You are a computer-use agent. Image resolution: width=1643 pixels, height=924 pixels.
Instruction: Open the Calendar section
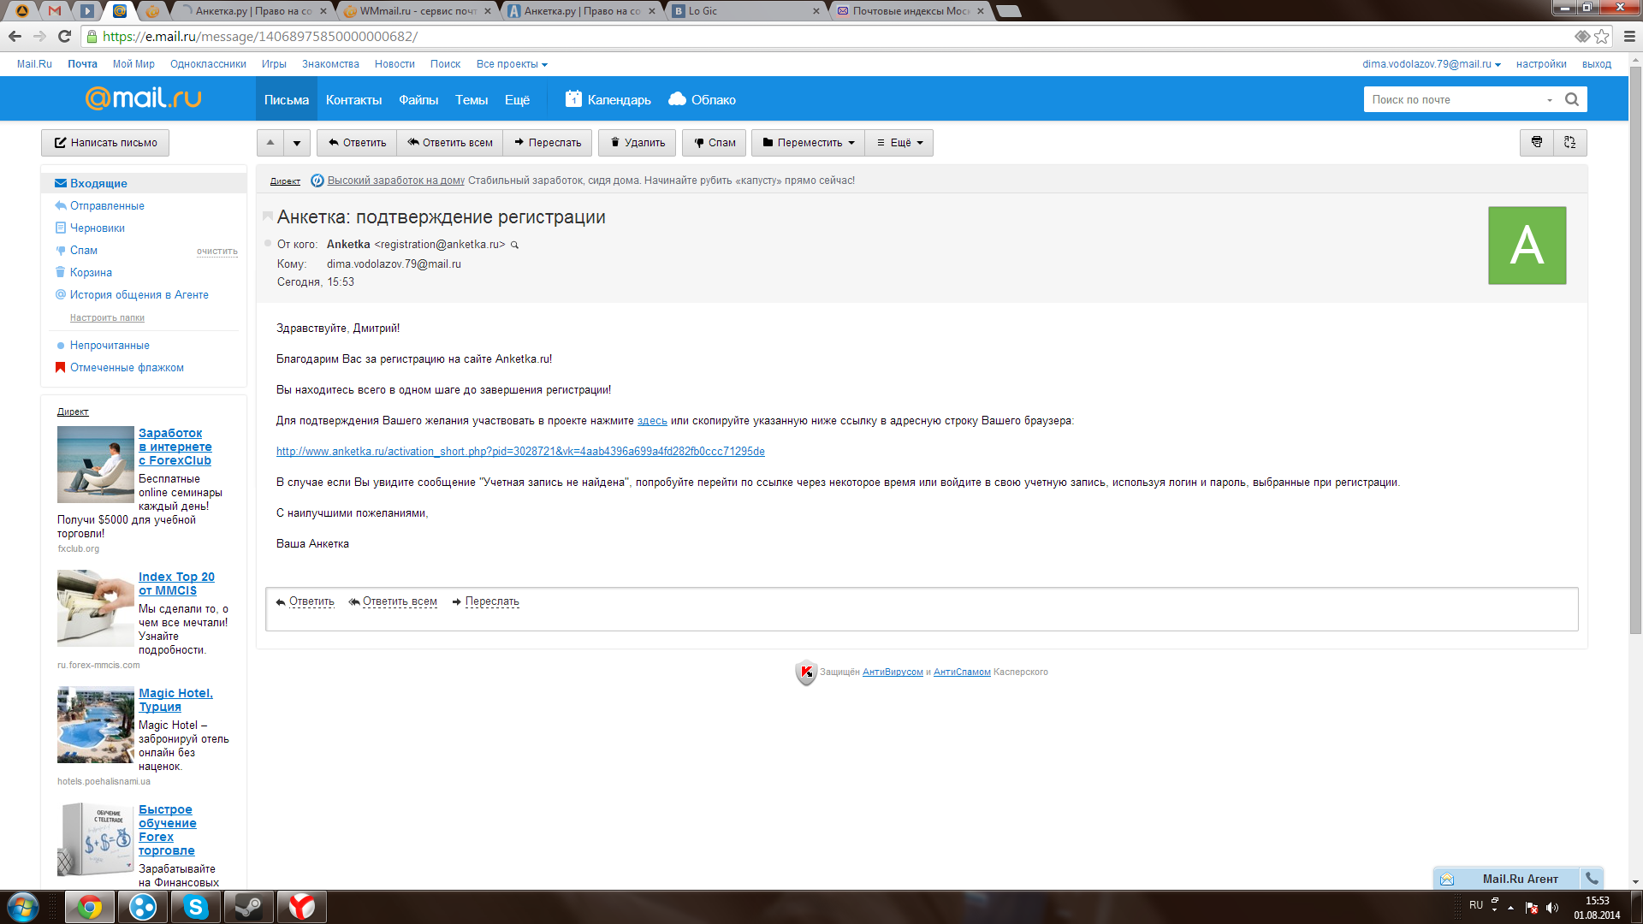tap(608, 99)
